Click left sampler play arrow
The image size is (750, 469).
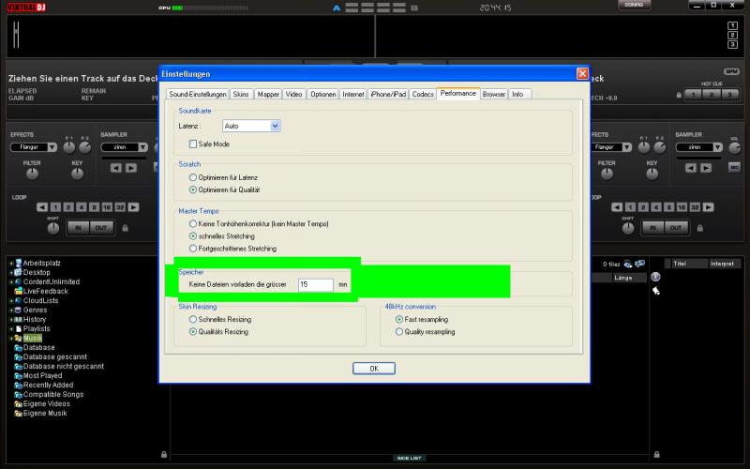[x=131, y=168]
